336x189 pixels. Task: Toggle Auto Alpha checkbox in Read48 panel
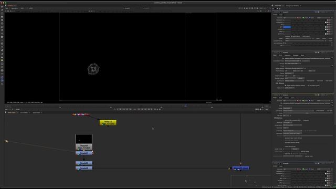[x=325, y=81]
